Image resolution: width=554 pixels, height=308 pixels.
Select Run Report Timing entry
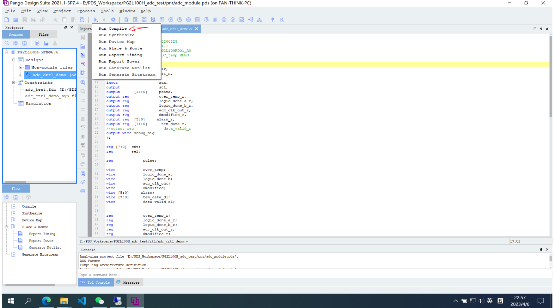coord(120,55)
